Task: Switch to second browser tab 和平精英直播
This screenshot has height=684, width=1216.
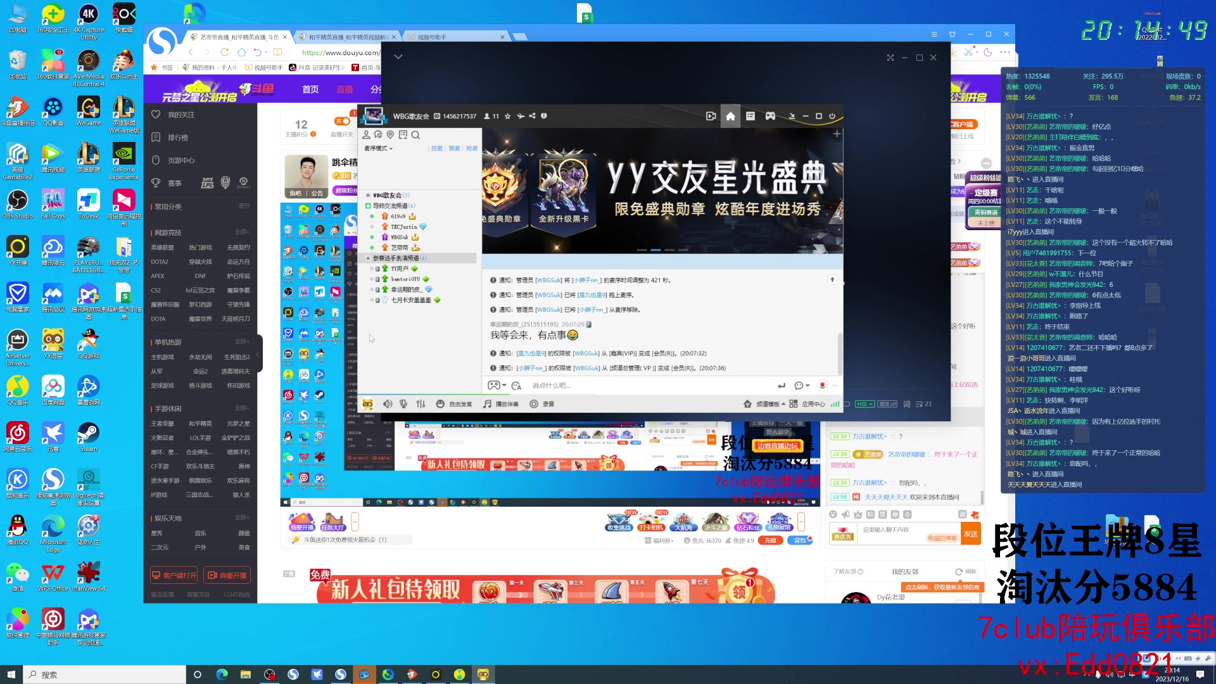Action: tap(348, 37)
